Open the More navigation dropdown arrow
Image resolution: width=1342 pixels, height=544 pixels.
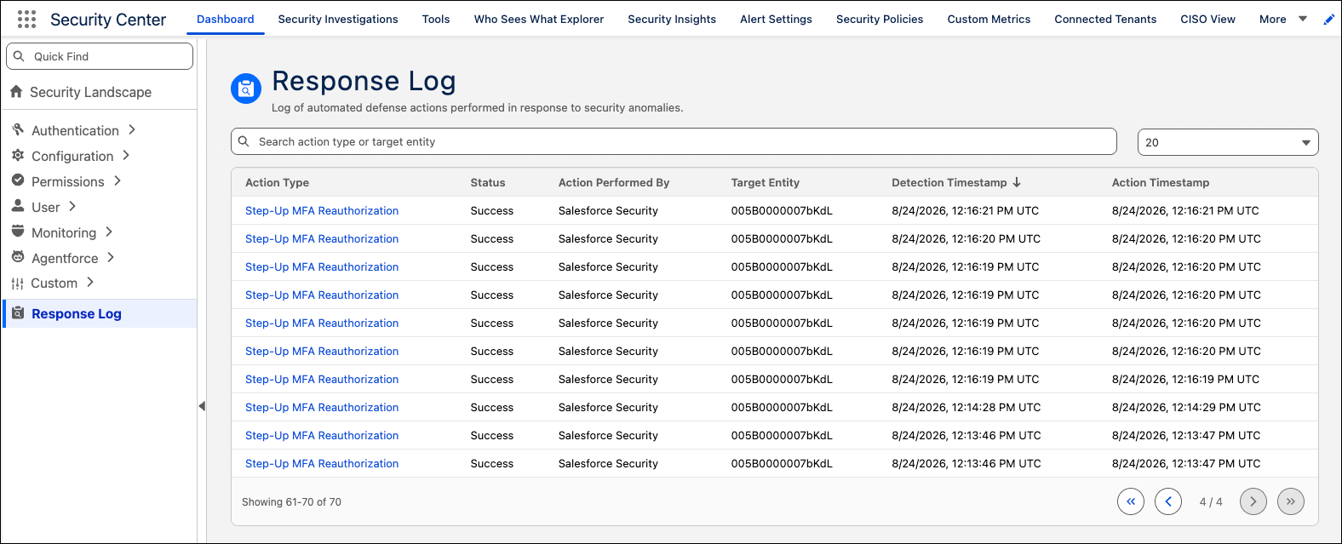click(1303, 19)
